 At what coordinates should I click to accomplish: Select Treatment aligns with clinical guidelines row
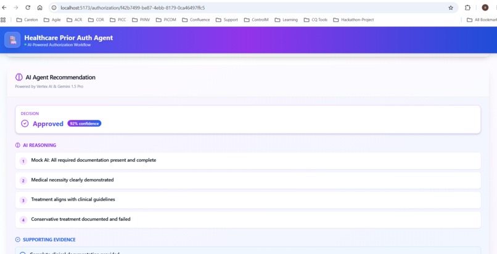(x=248, y=200)
